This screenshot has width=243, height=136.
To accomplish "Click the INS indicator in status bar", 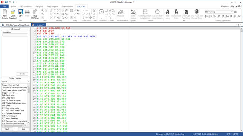I will coord(229,134).
